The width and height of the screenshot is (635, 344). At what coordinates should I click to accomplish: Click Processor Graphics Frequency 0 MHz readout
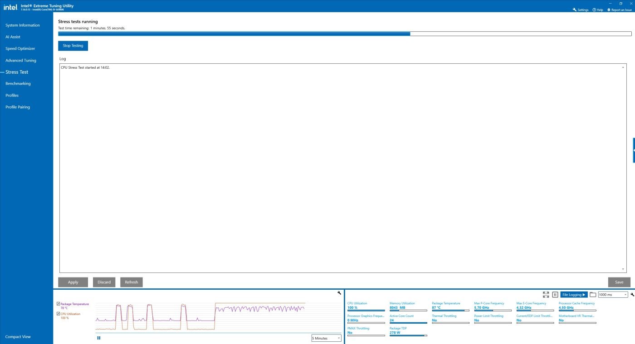click(353, 320)
